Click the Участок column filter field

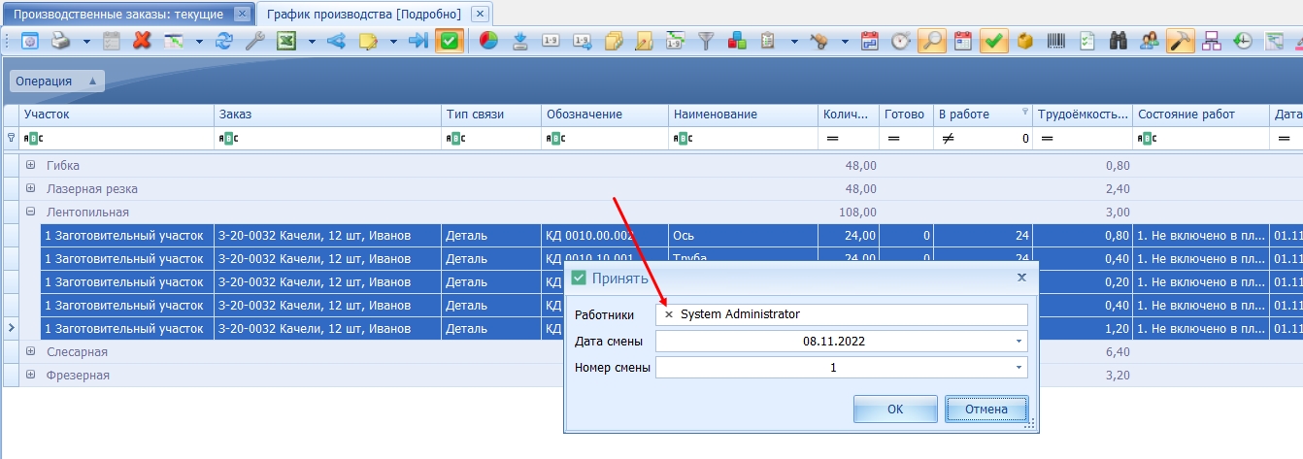coord(117,139)
